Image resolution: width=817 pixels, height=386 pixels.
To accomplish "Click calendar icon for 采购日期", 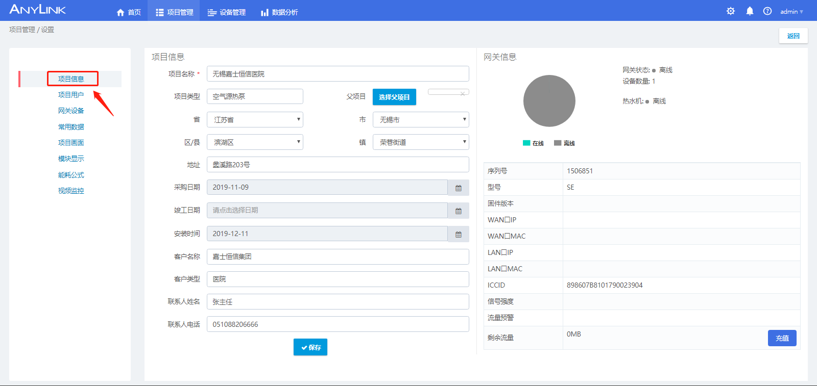I will [459, 188].
